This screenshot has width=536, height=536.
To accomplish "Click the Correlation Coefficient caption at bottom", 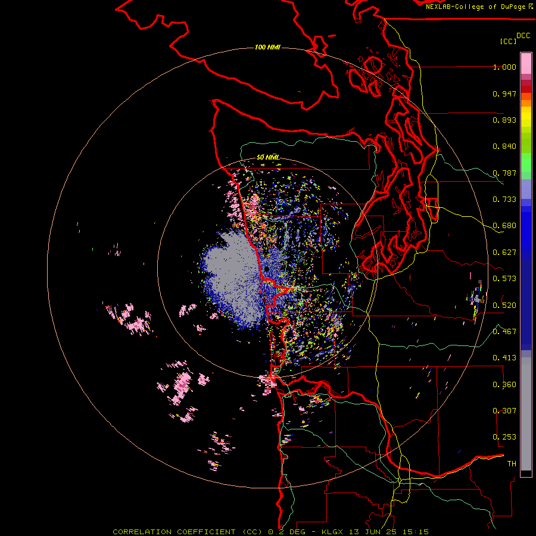I will tap(271, 532).
